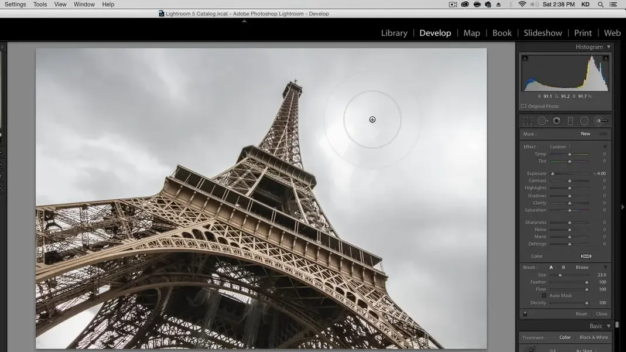Image resolution: width=626 pixels, height=352 pixels.
Task: Reset the adjustment brush settings
Action: click(581, 314)
